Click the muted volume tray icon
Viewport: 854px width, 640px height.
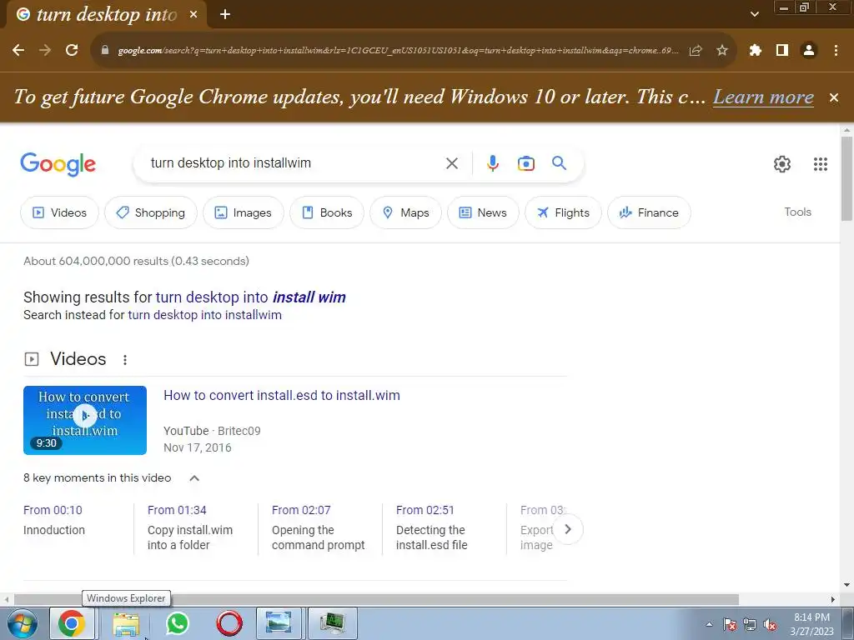tap(770, 625)
